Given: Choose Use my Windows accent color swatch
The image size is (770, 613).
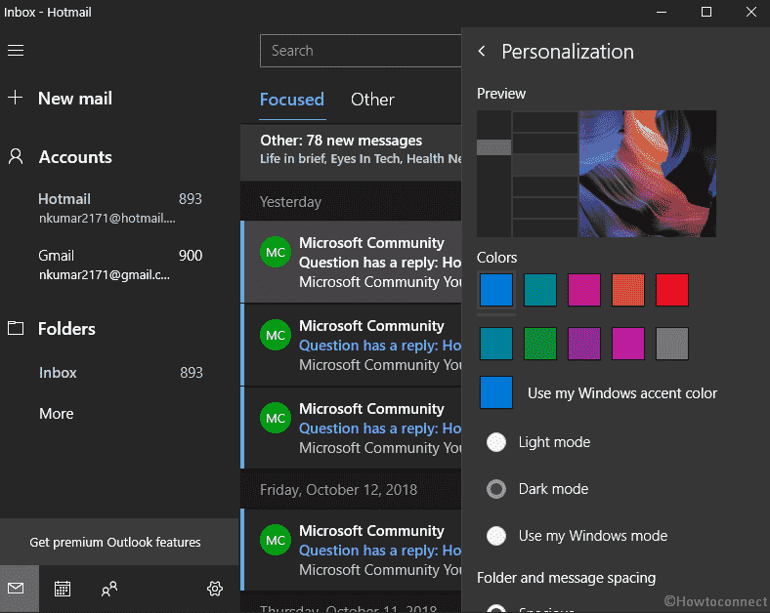Looking at the screenshot, I should (x=496, y=392).
